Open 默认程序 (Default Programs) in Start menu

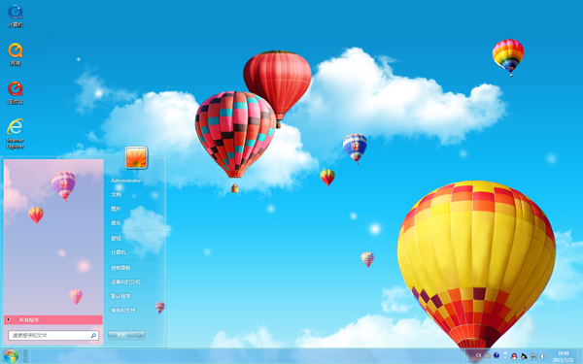[120, 296]
